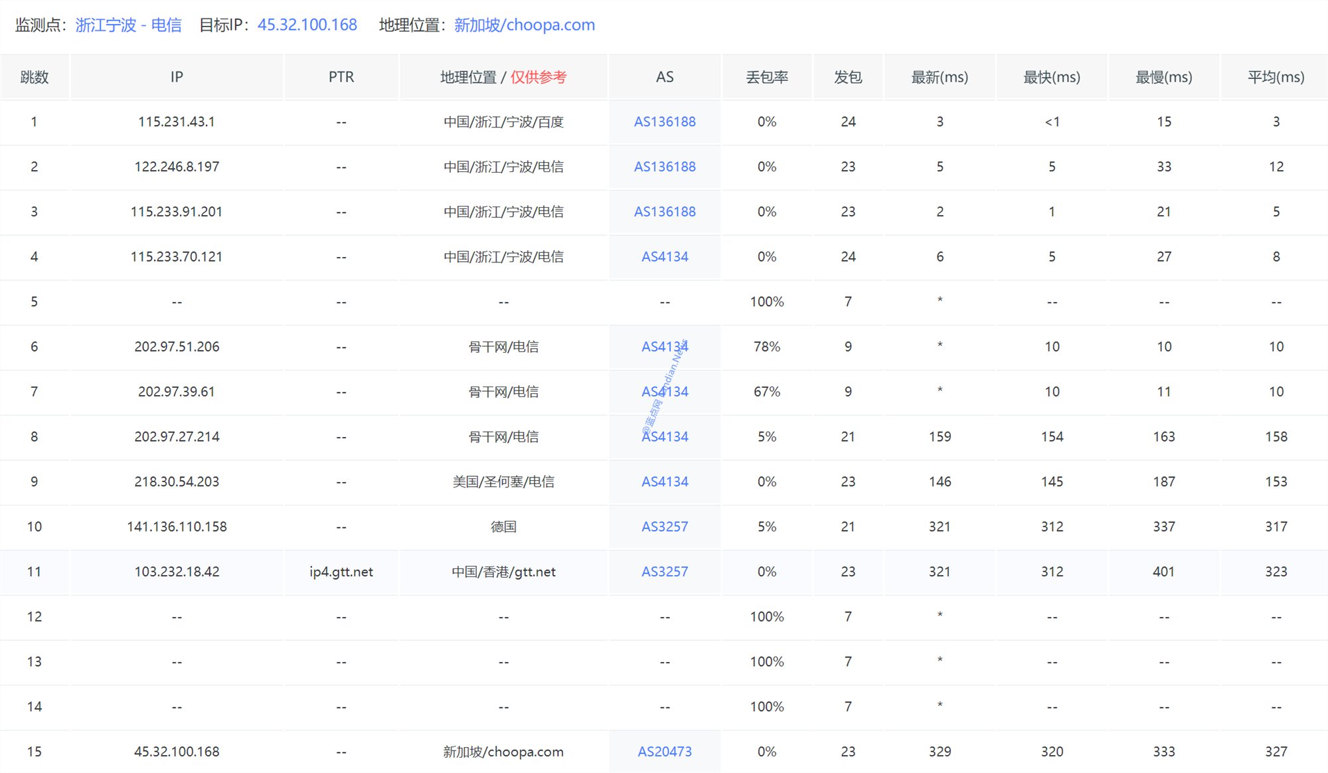Viewport: 1328px width, 773px height.
Task: Click the 地理位置 / 仅供参考 column header
Action: pyautogui.click(x=503, y=77)
